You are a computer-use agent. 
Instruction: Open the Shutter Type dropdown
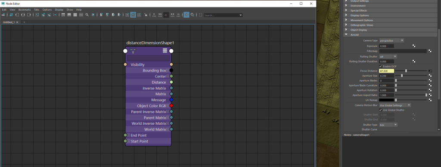[388, 124]
